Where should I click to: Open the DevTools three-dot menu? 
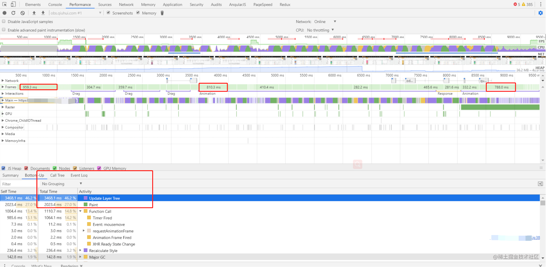(541, 4)
